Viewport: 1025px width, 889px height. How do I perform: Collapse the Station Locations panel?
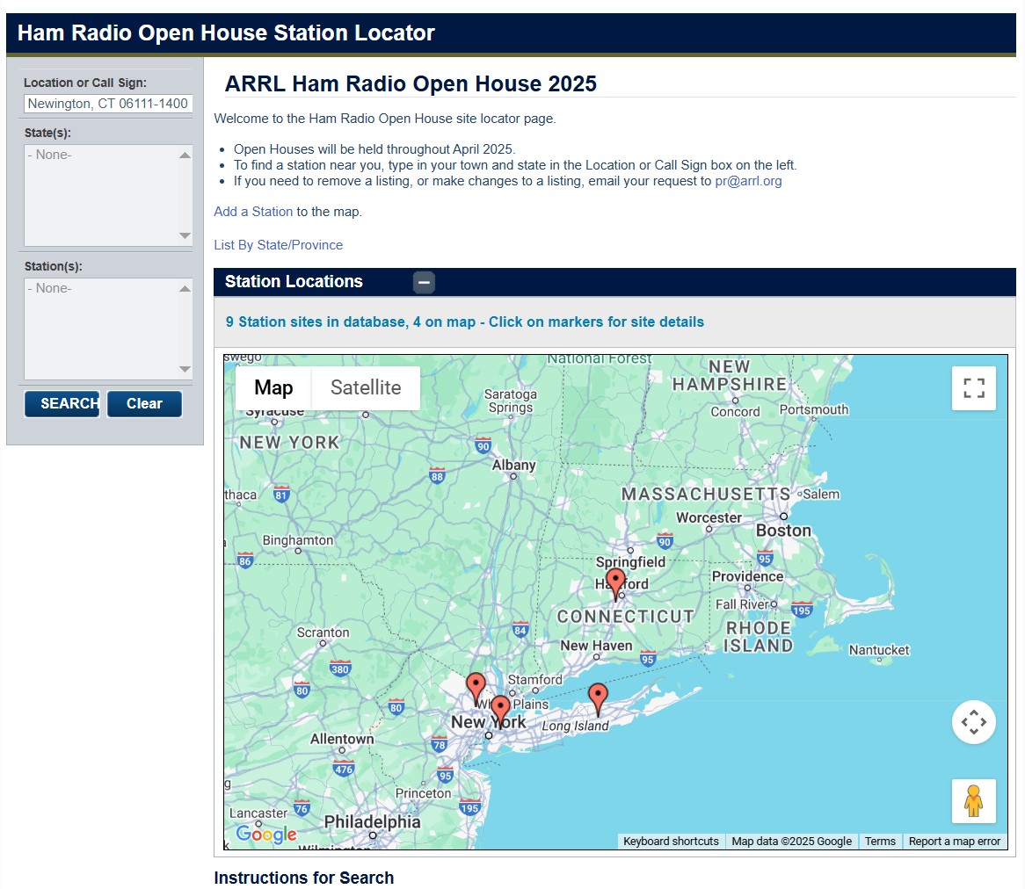(424, 282)
